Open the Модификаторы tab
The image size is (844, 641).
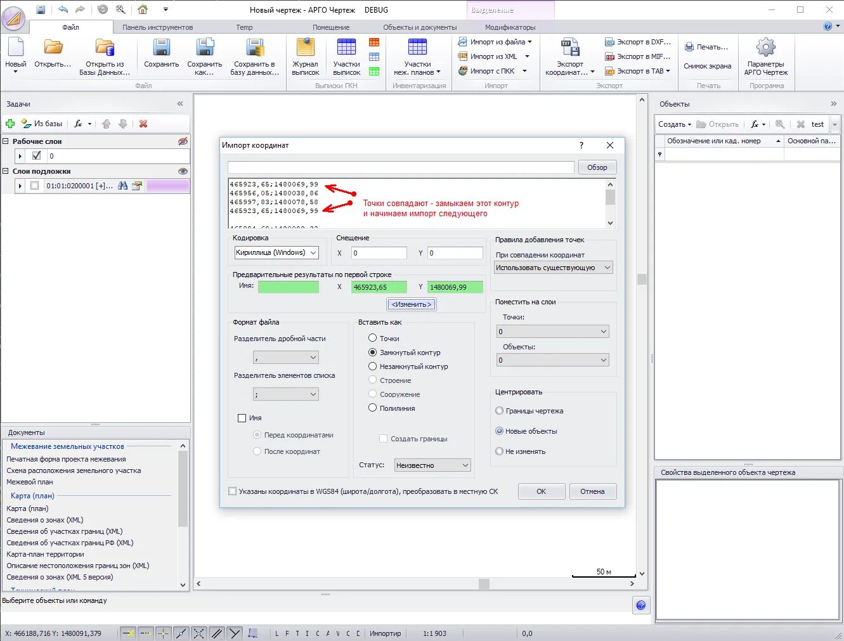click(510, 27)
